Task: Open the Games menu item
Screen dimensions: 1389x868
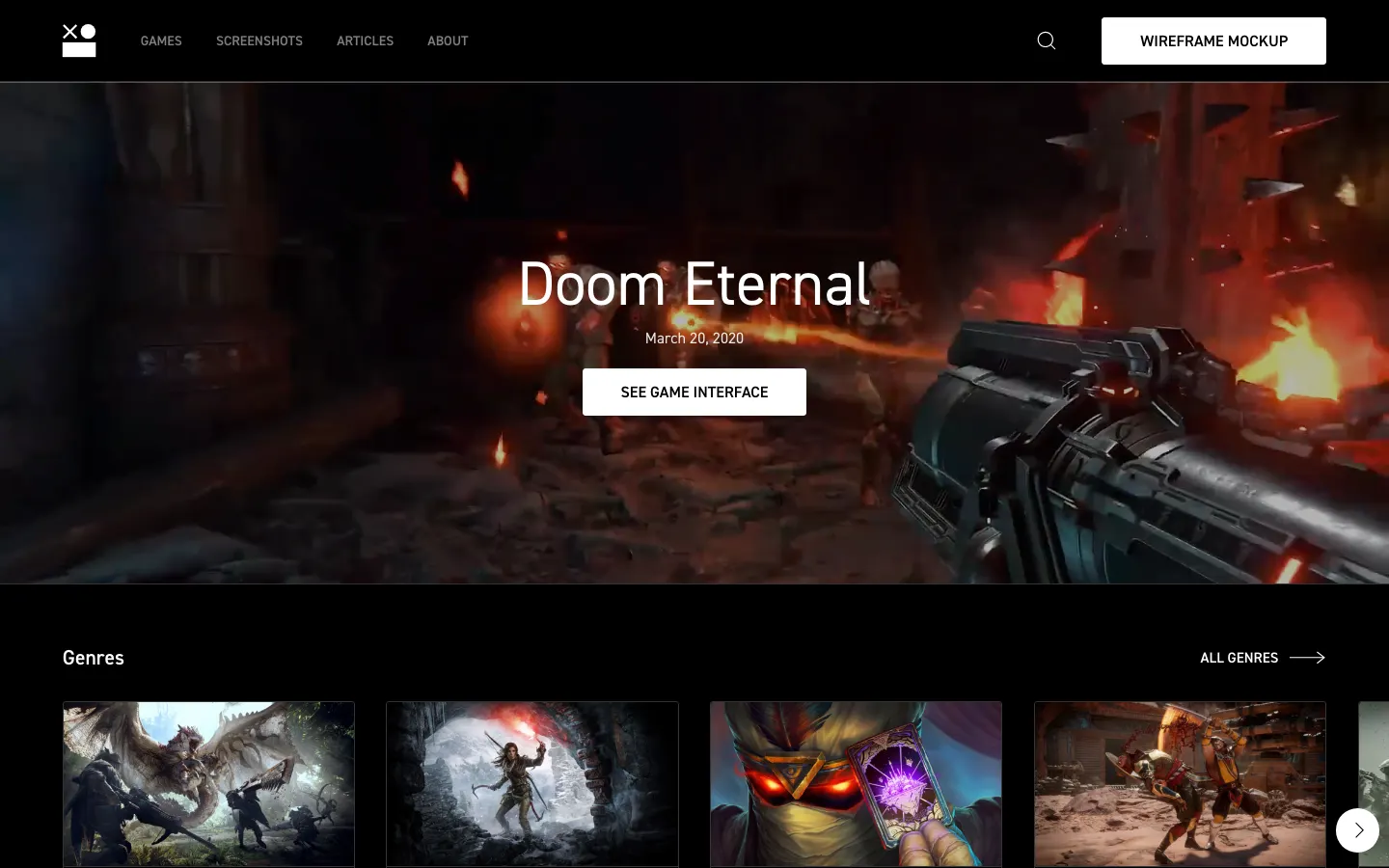Action: click(x=161, y=41)
